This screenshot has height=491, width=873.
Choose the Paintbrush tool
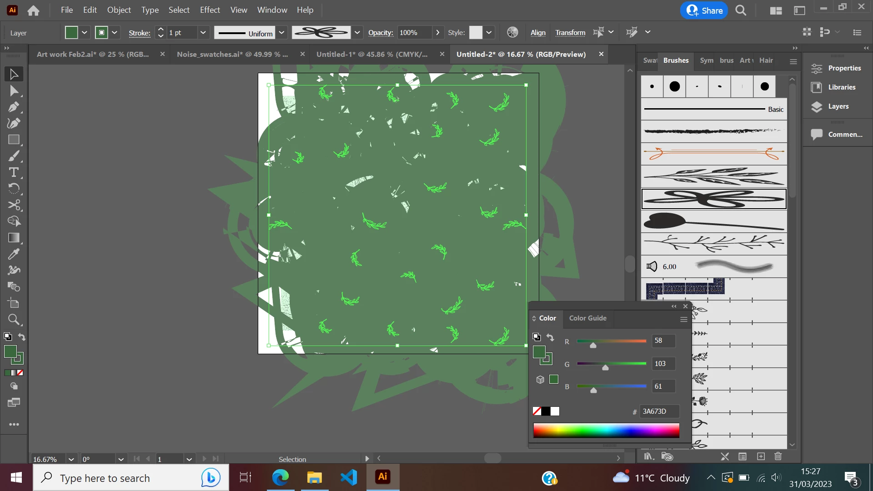pyautogui.click(x=14, y=156)
